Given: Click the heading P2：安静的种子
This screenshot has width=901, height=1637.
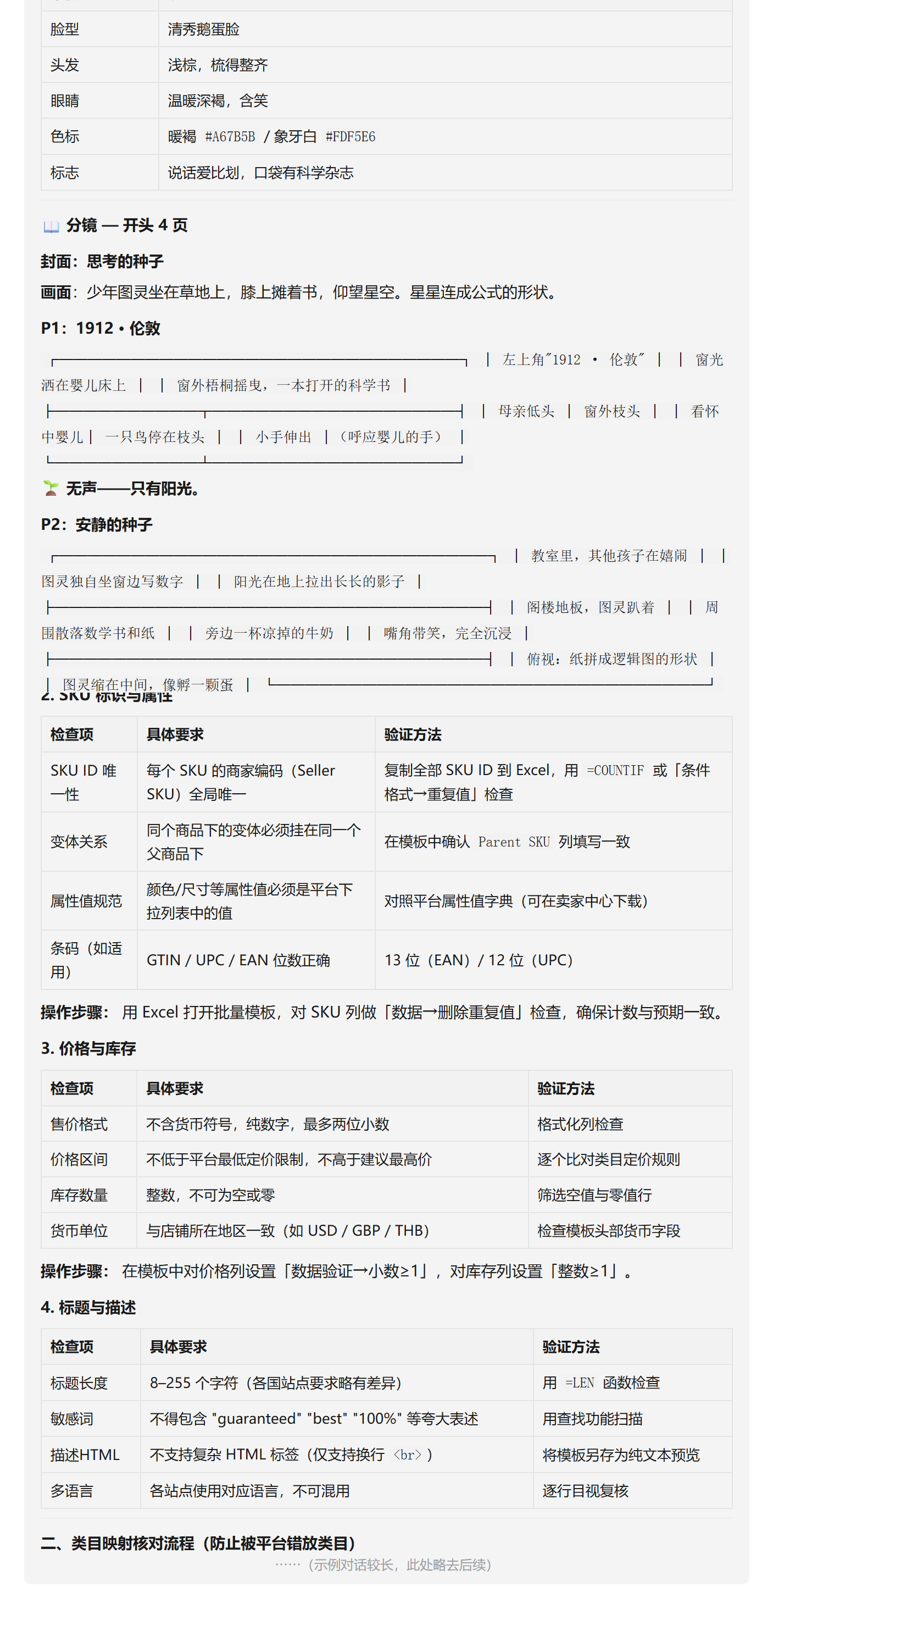Looking at the screenshot, I should [x=97, y=525].
